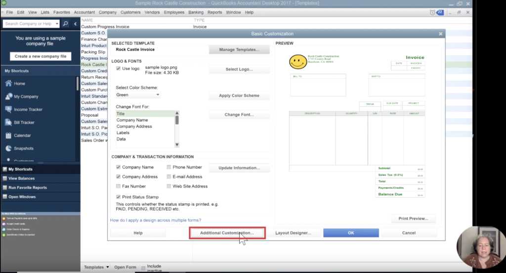This screenshot has height=273, width=506.
Task: Uncheck the Company Name checkbox
Action: pyautogui.click(x=118, y=167)
